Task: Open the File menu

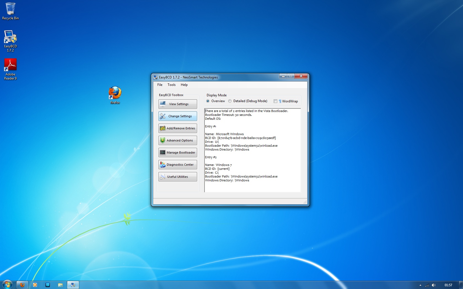Action: (x=160, y=85)
